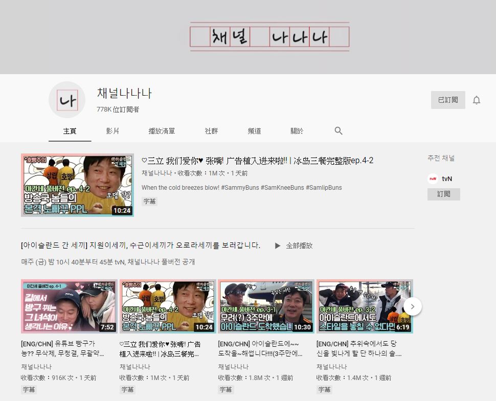Viewport: 496px width, 401px height.
Task: Open the ep. 3-2 thumbnail with 6:19 duration
Action: (365, 306)
